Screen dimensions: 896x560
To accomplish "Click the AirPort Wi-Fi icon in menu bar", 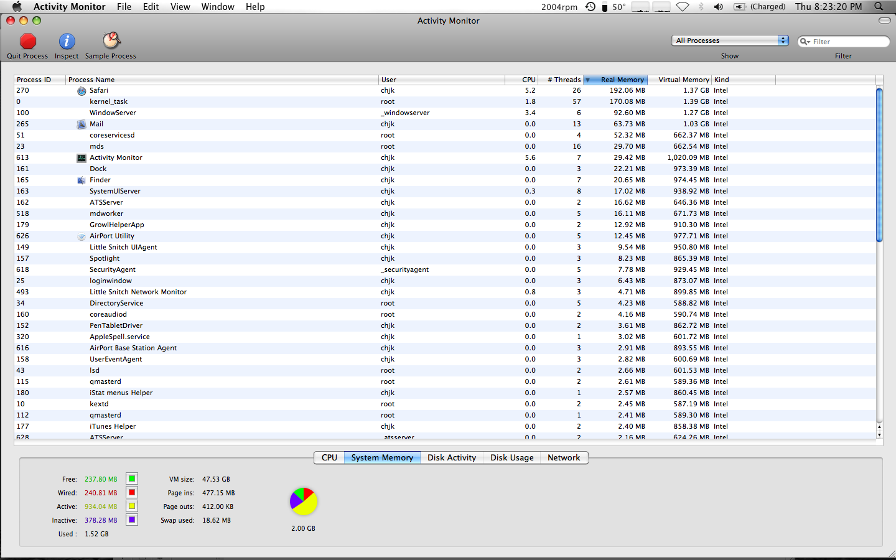I will pos(683,7).
